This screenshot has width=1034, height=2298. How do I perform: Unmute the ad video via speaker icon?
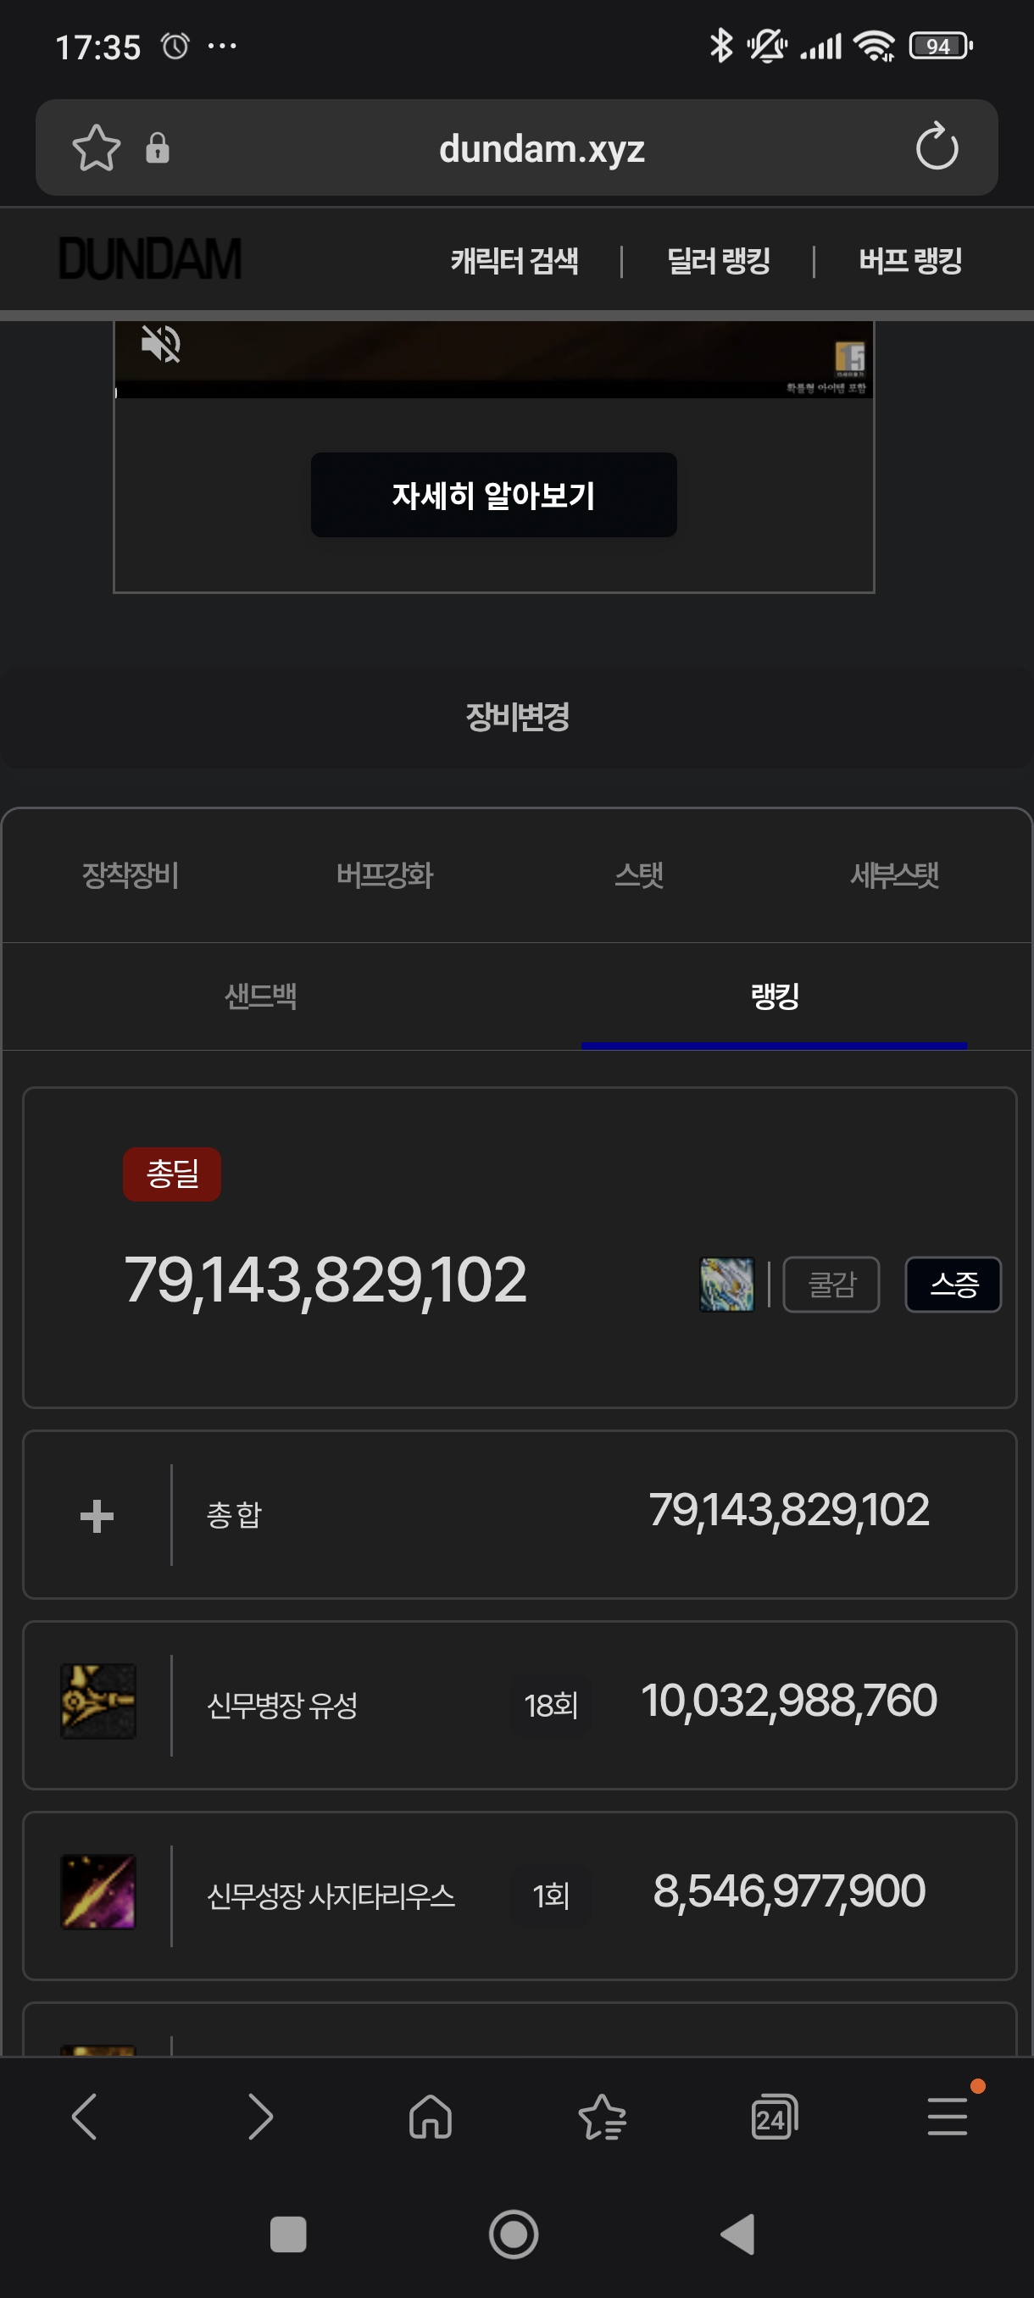(x=162, y=344)
